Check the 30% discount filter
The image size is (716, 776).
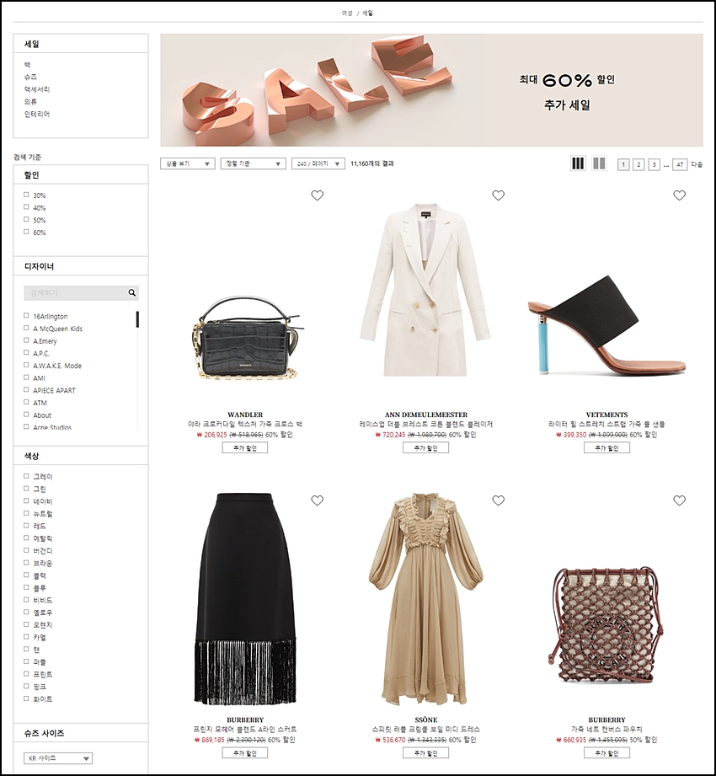(26, 195)
